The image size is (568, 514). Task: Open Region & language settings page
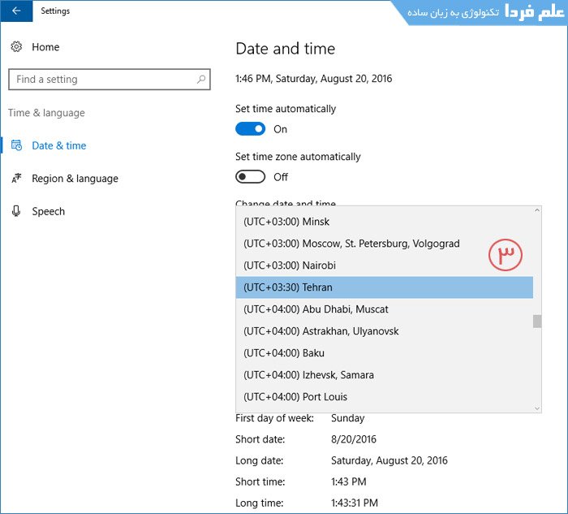pos(75,179)
